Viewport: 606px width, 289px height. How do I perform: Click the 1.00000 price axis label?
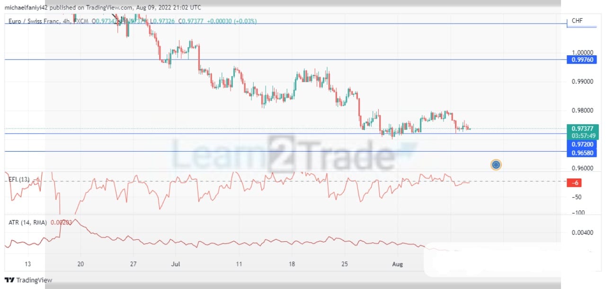point(581,52)
